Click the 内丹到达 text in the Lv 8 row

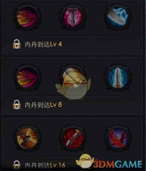coord(37,105)
